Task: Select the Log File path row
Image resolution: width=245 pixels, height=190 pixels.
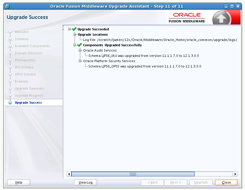Action: tap(160, 40)
